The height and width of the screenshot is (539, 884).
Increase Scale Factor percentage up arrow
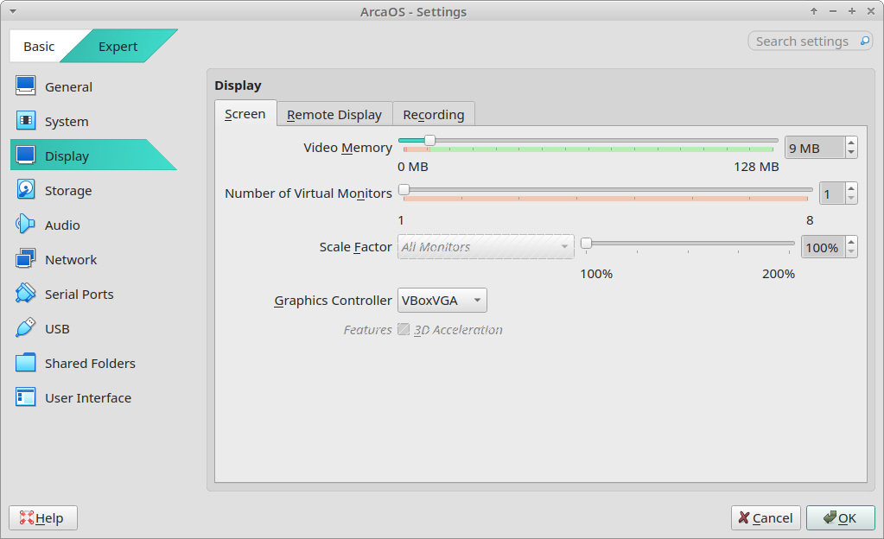point(851,242)
